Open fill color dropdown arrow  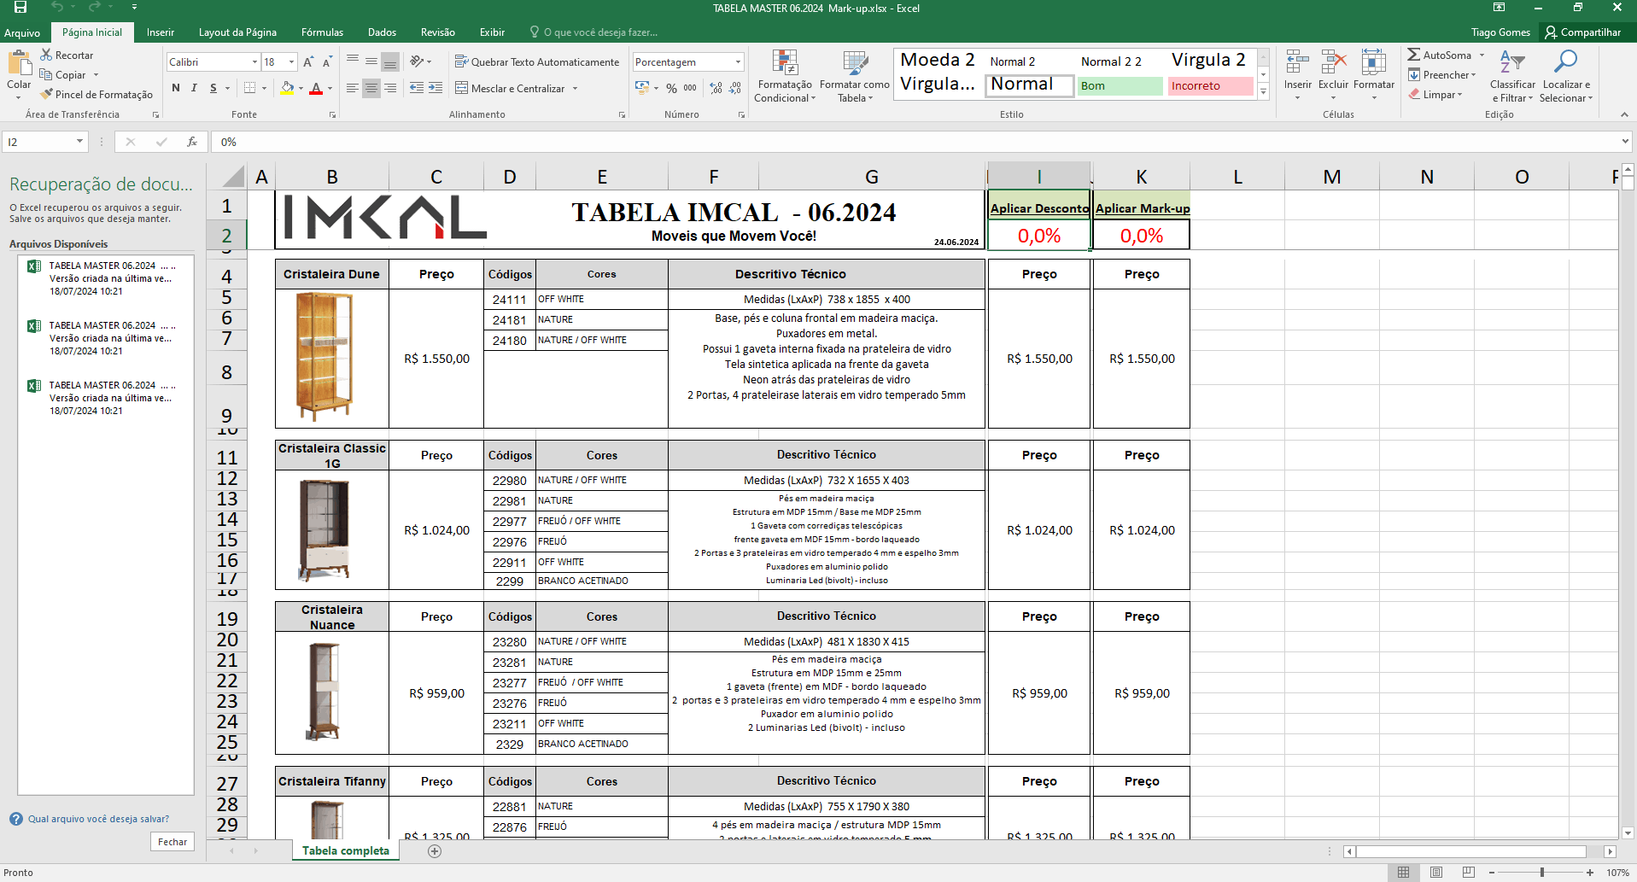point(301,88)
